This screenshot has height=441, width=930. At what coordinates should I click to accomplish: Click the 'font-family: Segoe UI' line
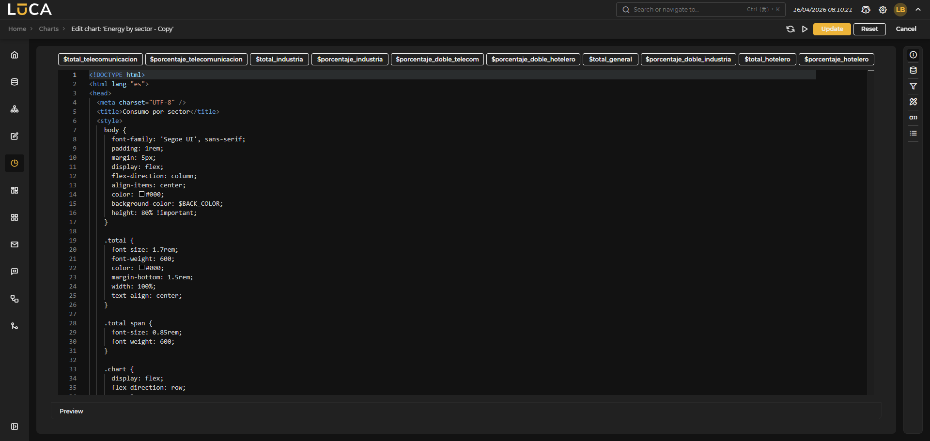[x=178, y=139]
